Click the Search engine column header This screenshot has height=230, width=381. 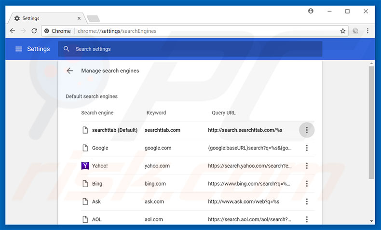[x=97, y=113]
